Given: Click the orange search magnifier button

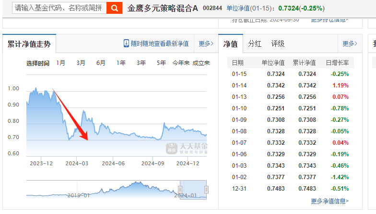Looking at the screenshot, I should [x=114, y=9].
